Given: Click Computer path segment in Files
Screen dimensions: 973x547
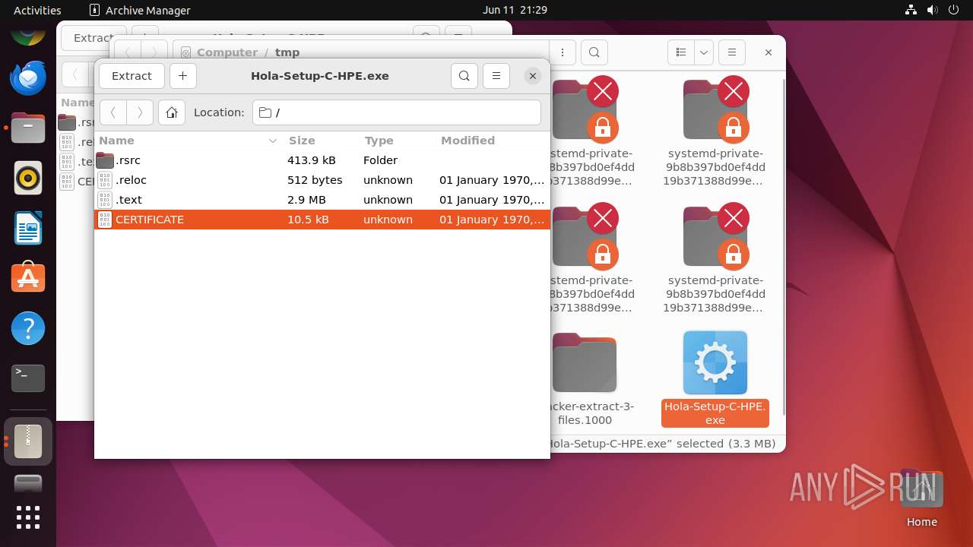Looking at the screenshot, I should point(227,52).
